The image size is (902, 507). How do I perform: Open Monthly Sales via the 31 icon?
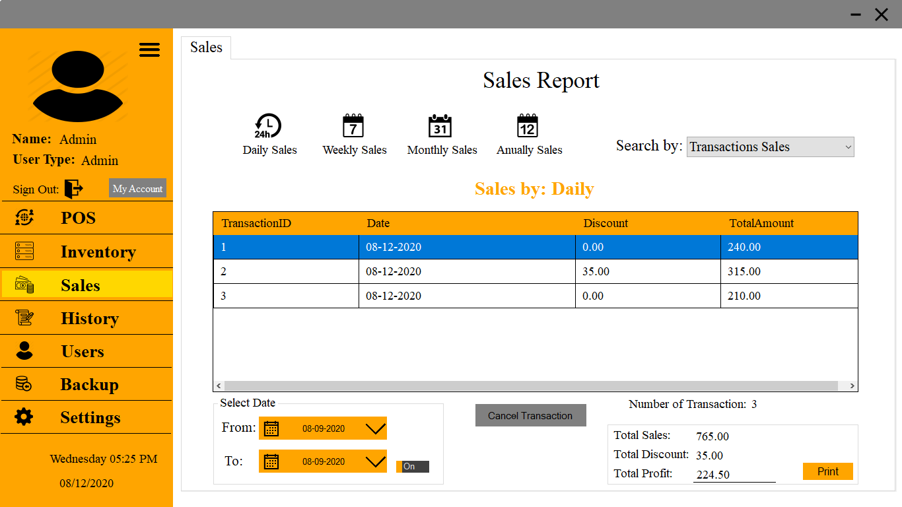(441, 125)
